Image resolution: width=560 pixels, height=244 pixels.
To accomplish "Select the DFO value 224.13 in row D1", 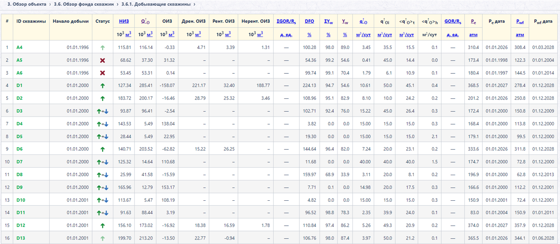I will [309, 86].
